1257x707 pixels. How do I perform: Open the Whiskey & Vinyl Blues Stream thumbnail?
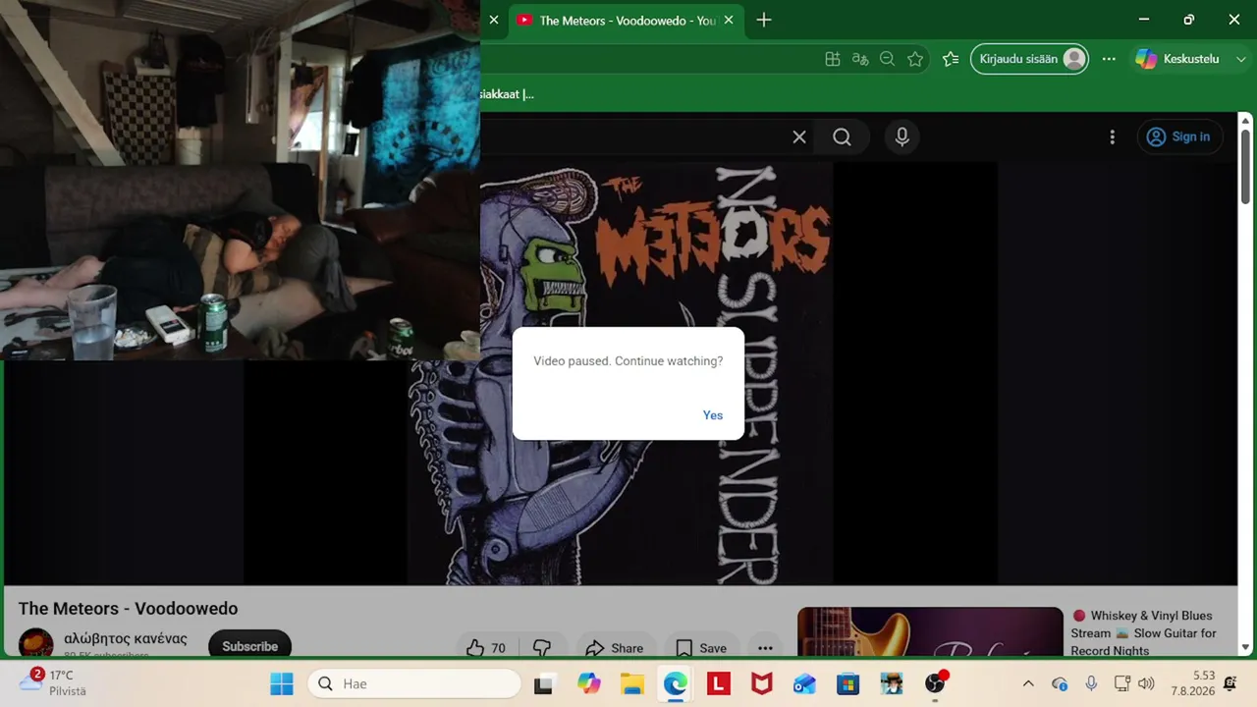[x=930, y=631]
